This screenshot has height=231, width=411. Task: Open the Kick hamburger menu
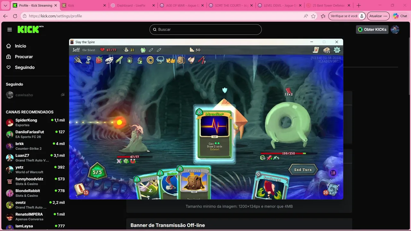click(10, 30)
